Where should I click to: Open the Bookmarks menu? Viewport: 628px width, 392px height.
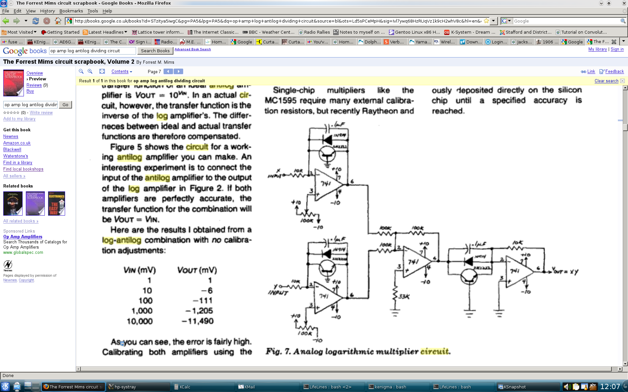click(x=71, y=11)
